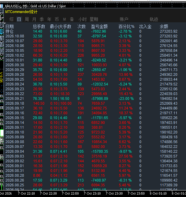Open the 月 monthly tab
This screenshot has width=186, height=197.
(34, 19)
